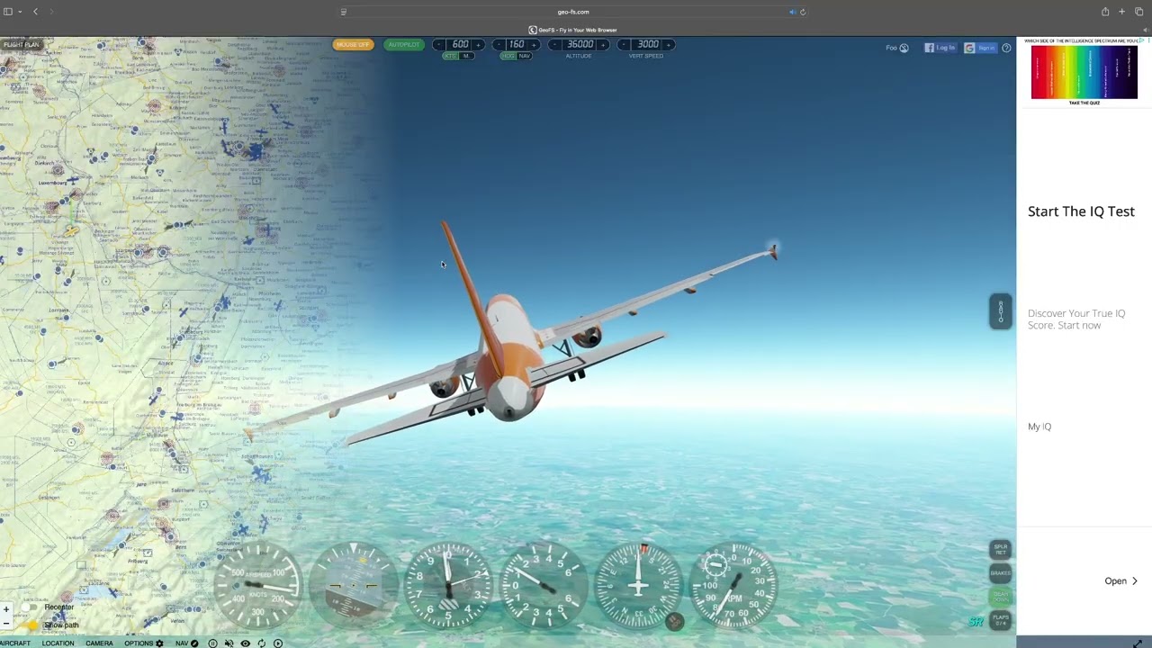This screenshot has height=648, width=1152.
Task: Open the help question mark icon
Action: coord(1006,48)
